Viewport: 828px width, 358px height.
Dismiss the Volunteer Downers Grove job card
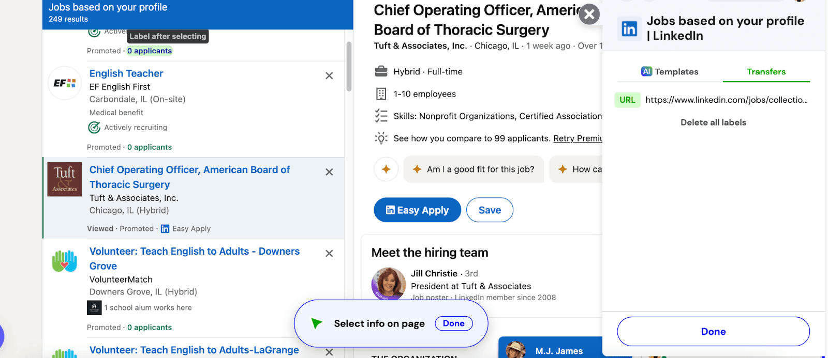(x=329, y=254)
